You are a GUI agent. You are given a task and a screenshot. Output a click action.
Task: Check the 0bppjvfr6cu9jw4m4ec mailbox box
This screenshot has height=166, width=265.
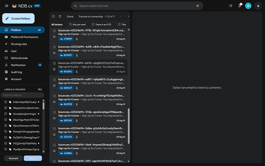tap(6, 108)
